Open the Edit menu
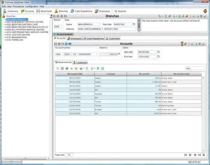Image resolution: width=210 pixels, height=165 pixels. tap(4, 7)
